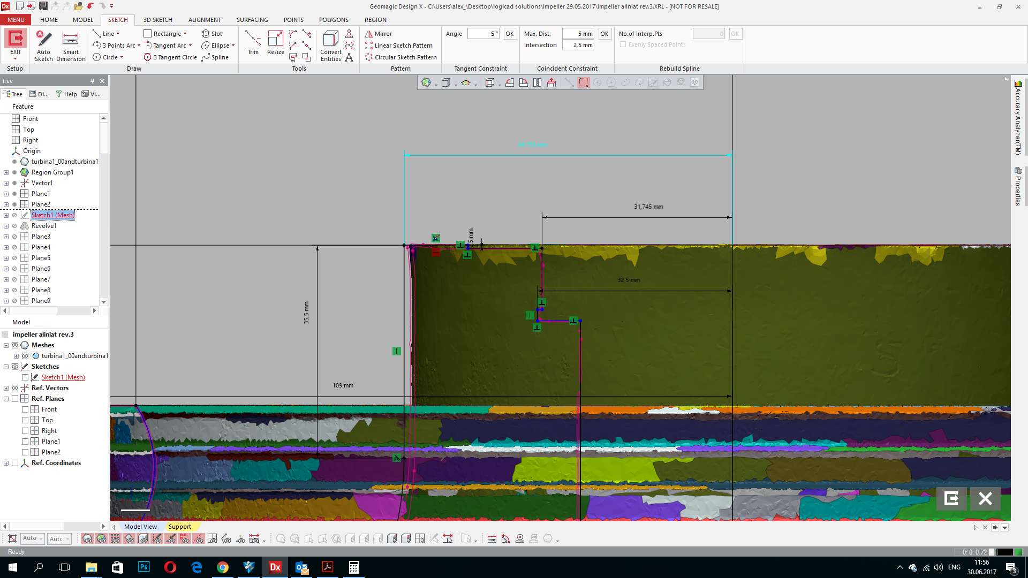
Task: Switch to the POLYGONS ribbon tab
Action: [334, 20]
